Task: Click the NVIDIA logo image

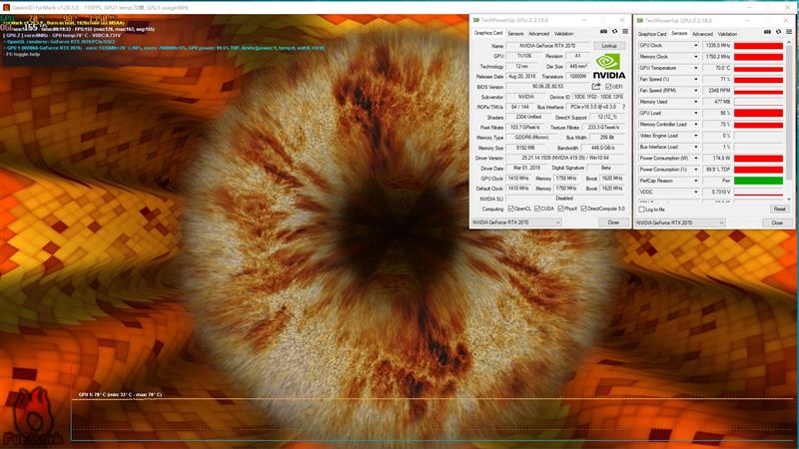Action: coord(609,66)
